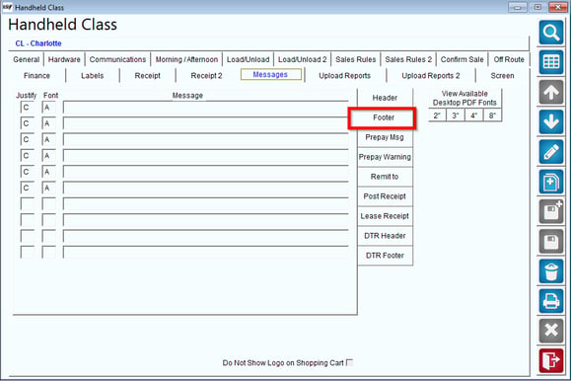
Task: Click the first row Justify field
Action: [27, 108]
